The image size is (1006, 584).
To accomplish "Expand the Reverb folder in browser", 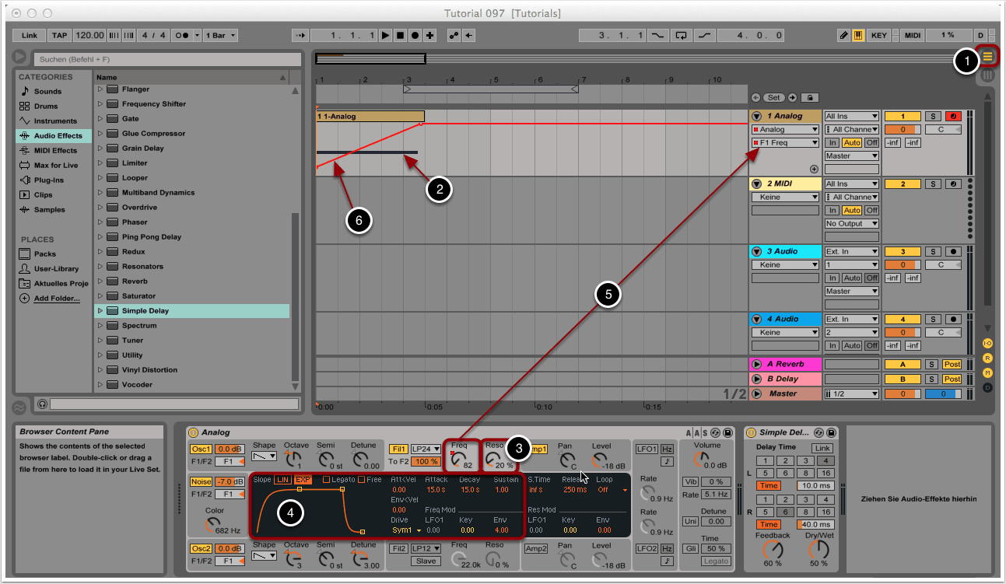I will 100,282.
